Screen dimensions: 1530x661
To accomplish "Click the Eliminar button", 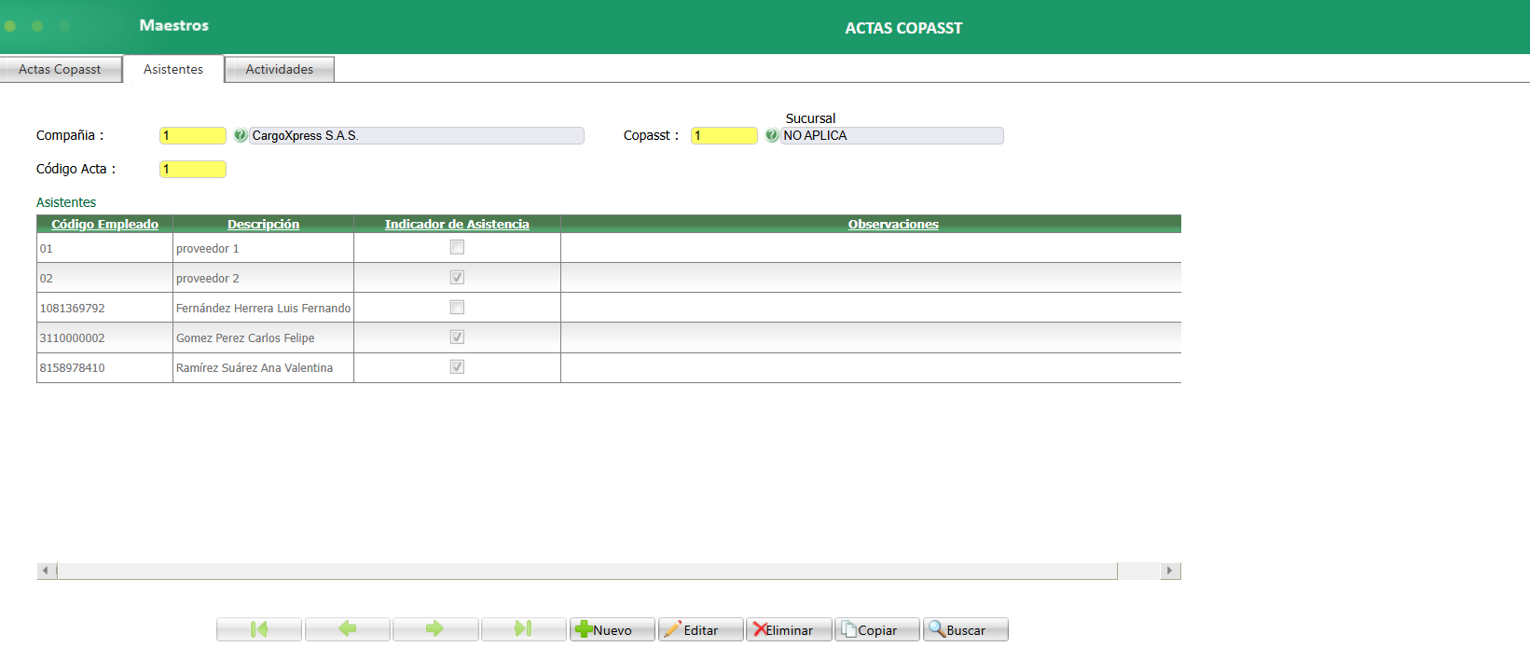I will tap(788, 629).
